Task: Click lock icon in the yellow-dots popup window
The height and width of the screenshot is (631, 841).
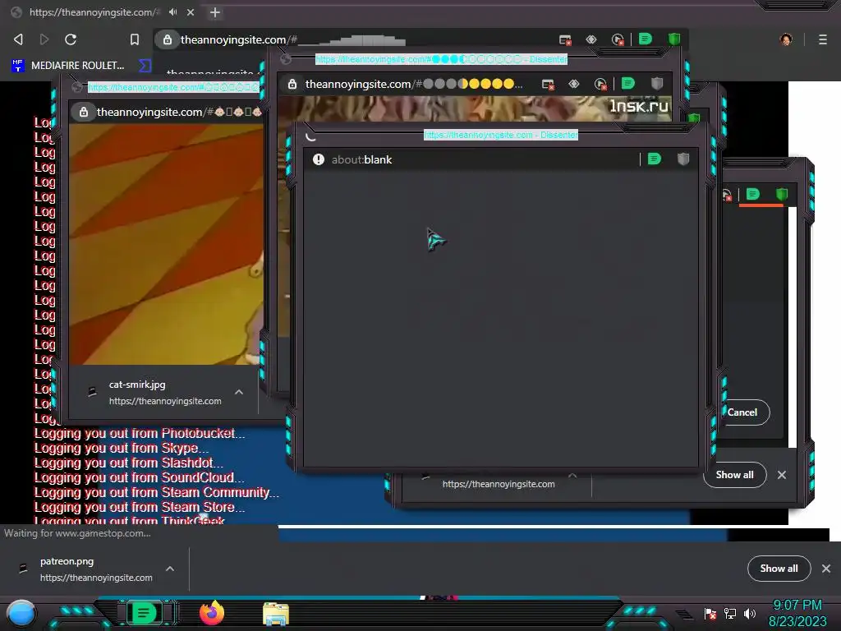Action: tap(292, 85)
